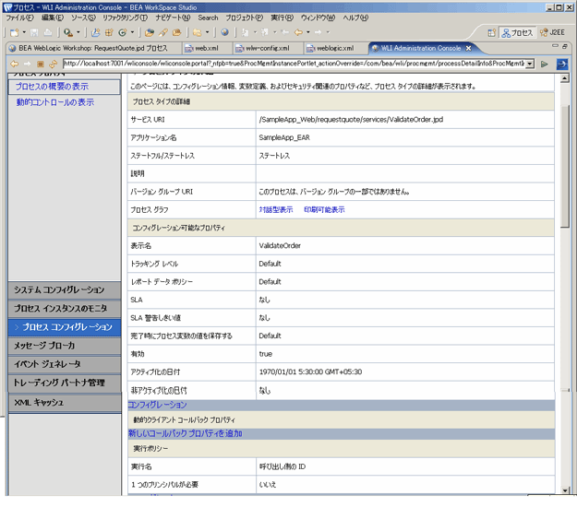577x507 pixels.
Task: Switch to the weblogic.xml editor tab
Action: point(335,48)
